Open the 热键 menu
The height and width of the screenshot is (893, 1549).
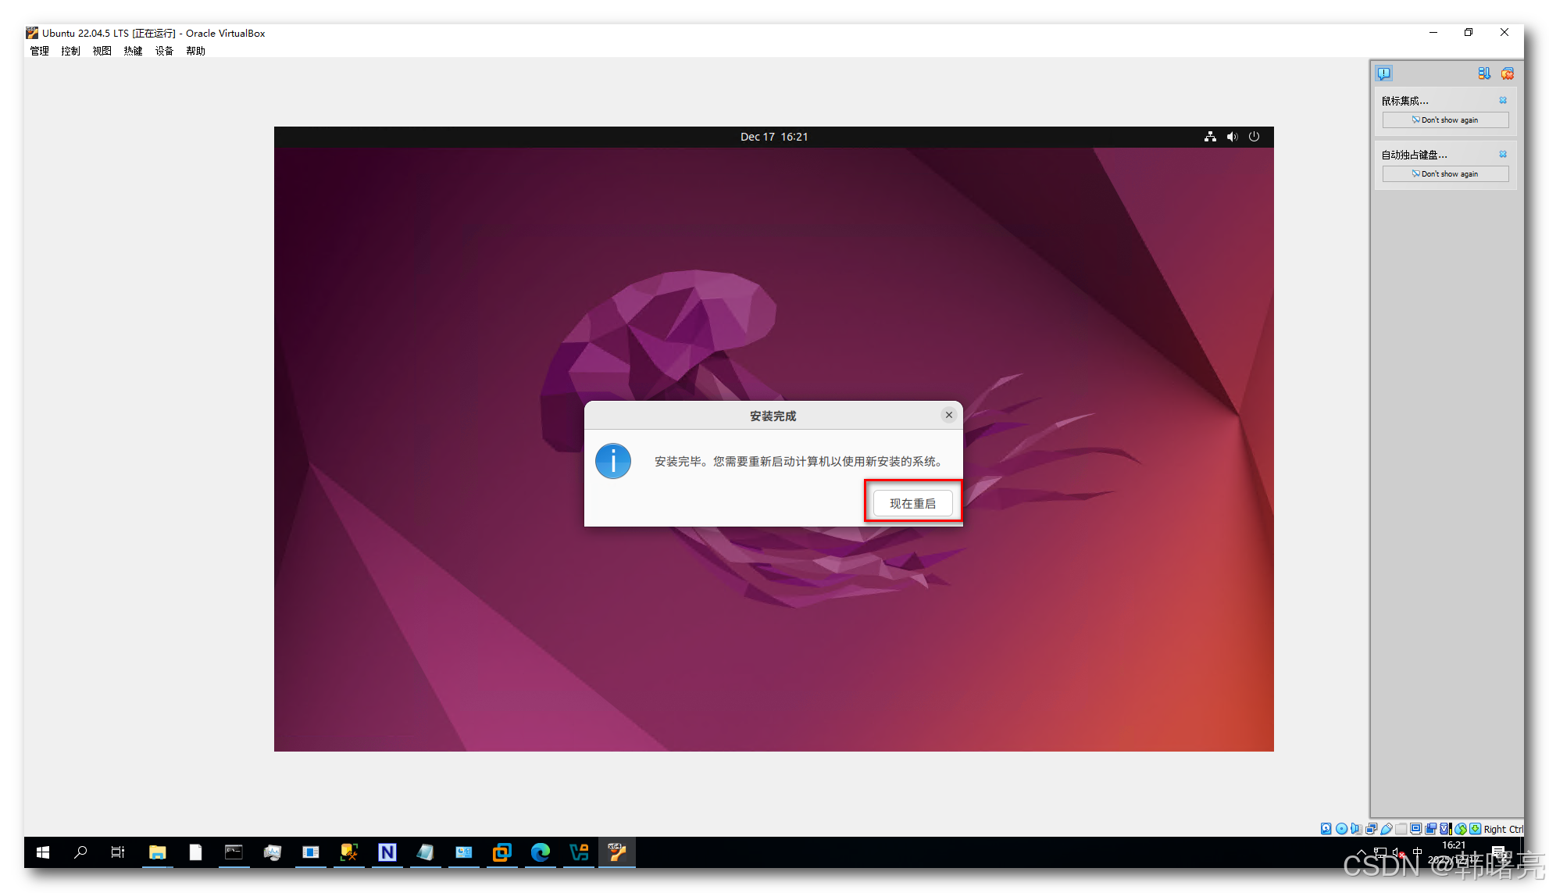click(x=133, y=51)
